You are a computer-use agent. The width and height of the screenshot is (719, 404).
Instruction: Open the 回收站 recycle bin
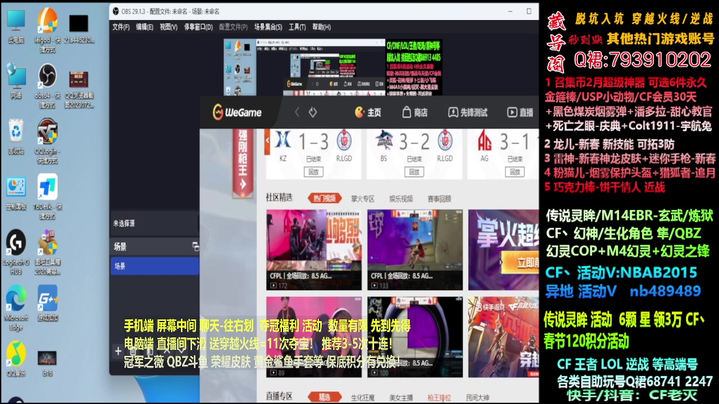point(16,136)
